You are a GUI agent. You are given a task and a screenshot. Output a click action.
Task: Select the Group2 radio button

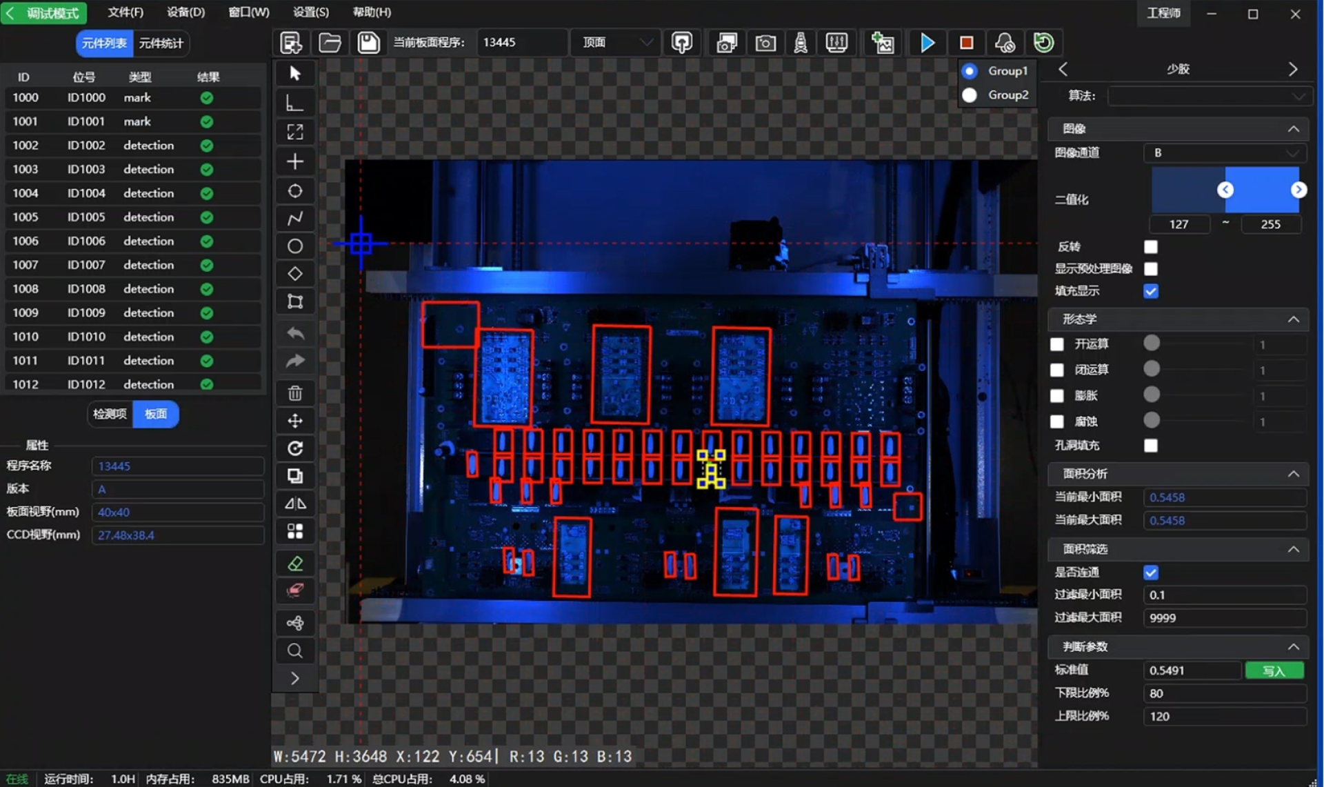click(970, 95)
